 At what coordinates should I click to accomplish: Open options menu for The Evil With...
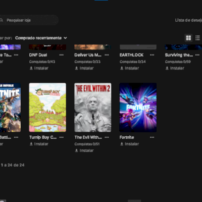point(107,137)
